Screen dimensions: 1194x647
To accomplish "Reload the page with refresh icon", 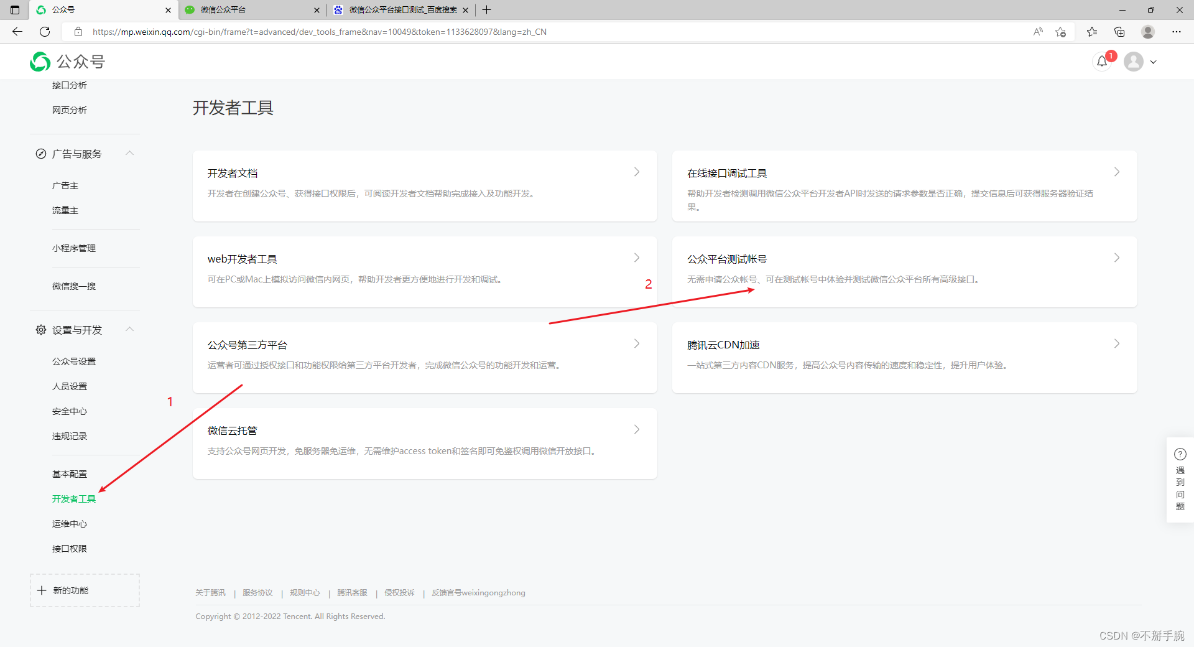I will click(45, 32).
